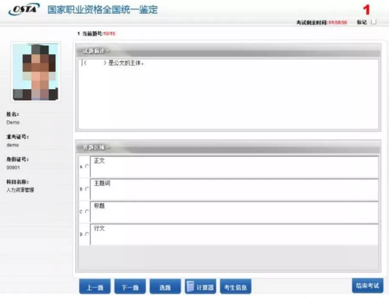
Task: Advance to next question with 下一题
Action: tap(130, 287)
